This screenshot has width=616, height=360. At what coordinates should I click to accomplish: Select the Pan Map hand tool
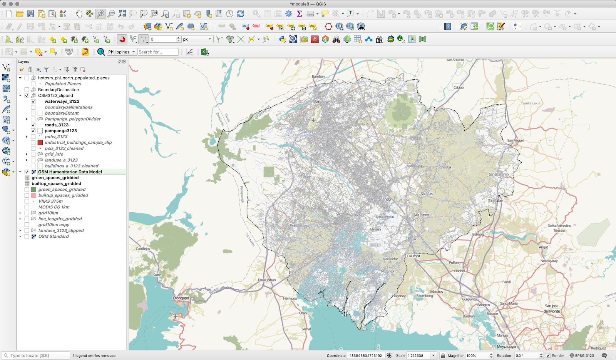click(79, 14)
